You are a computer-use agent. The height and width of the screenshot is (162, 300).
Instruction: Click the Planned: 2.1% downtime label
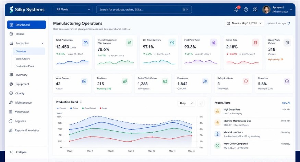coord(266,89)
